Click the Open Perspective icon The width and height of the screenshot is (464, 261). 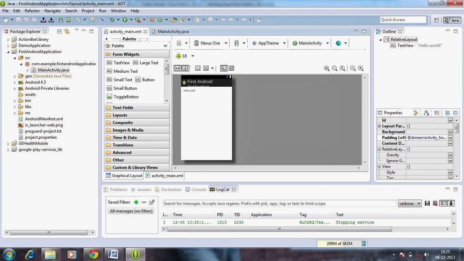[x=437, y=20]
